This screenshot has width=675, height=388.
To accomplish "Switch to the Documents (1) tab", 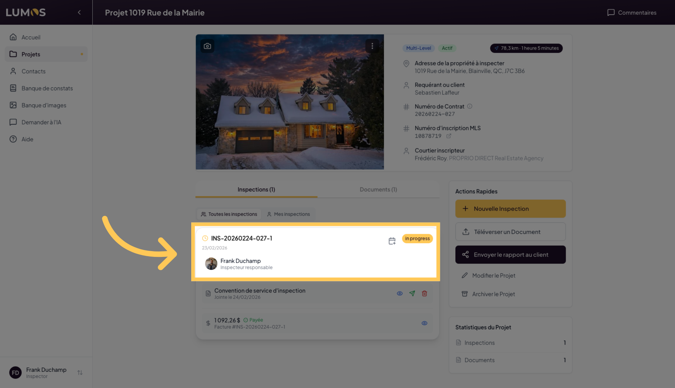I will [x=378, y=189].
